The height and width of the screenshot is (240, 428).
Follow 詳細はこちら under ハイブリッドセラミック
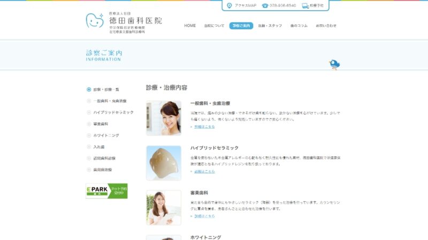pyautogui.click(x=204, y=171)
